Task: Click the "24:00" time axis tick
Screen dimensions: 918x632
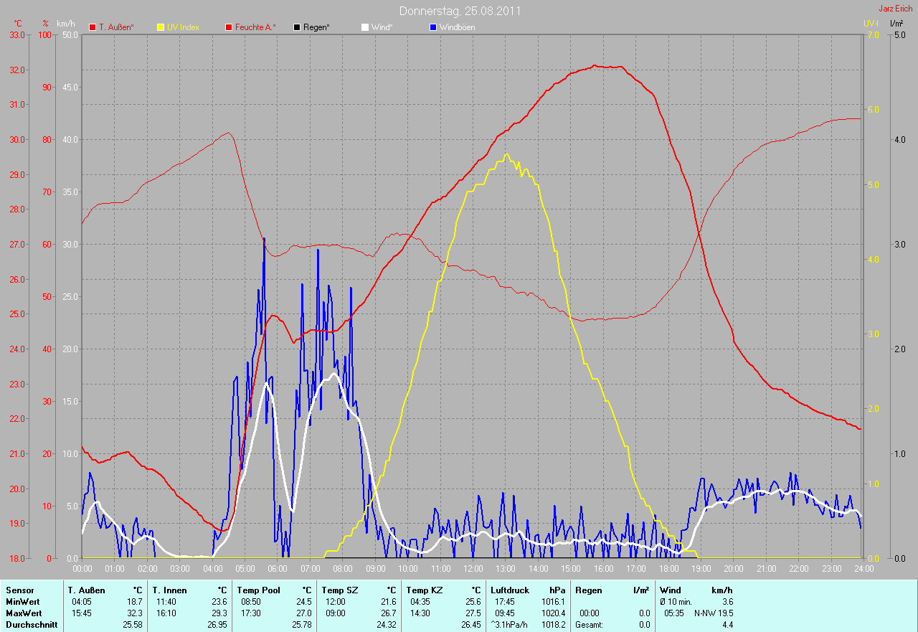Action: point(863,569)
